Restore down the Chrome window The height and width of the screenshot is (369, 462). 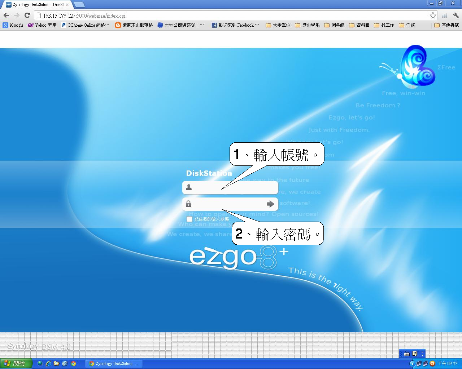pos(441,3)
